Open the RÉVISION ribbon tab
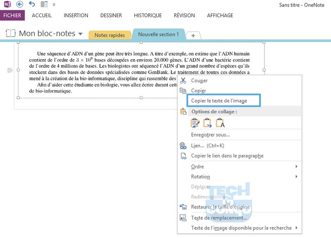The image size is (331, 238). point(184,15)
